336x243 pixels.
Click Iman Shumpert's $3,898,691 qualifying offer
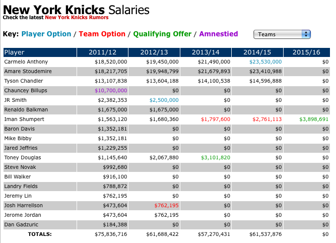(x=314, y=119)
